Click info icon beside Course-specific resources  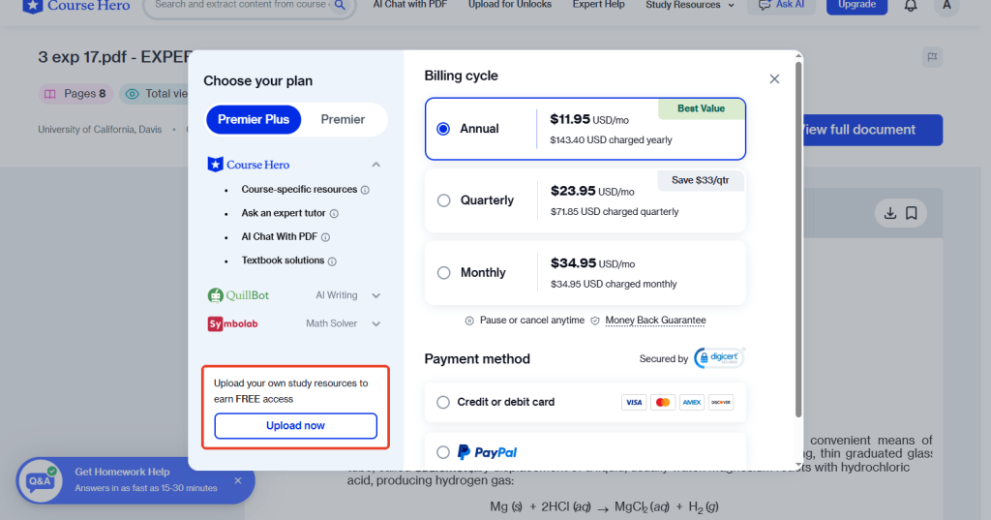[365, 190]
